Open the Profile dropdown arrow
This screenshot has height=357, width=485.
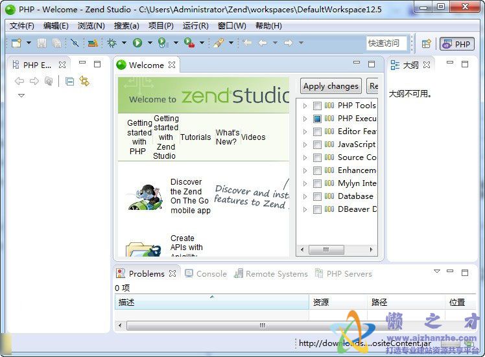coord(176,43)
